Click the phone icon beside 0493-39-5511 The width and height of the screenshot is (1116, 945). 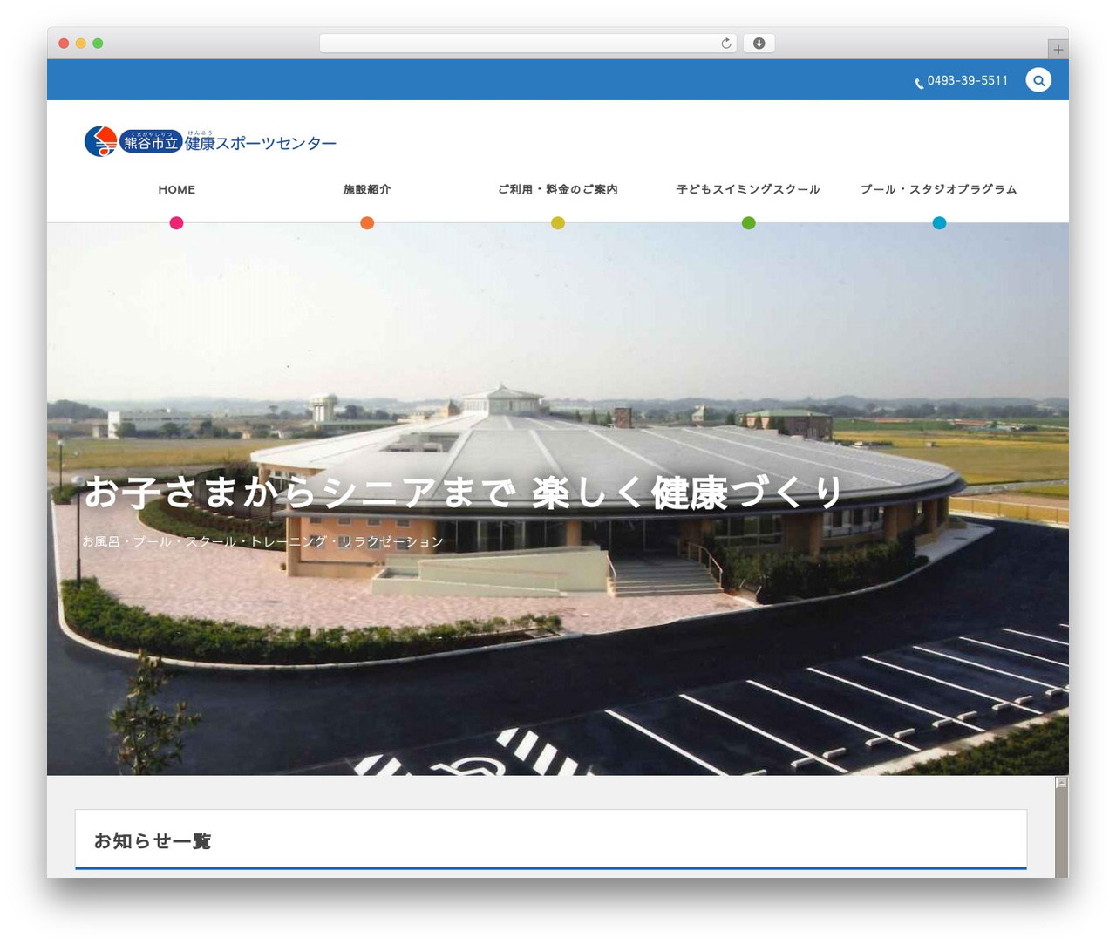click(x=919, y=84)
